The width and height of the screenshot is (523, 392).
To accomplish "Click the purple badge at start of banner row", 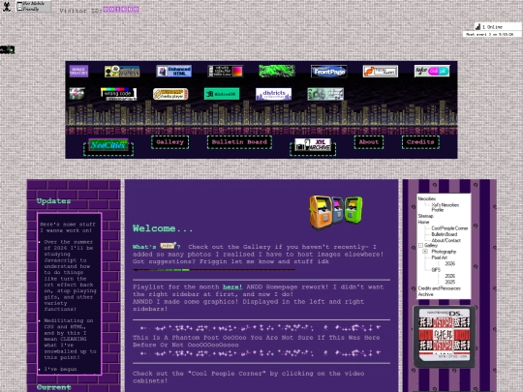I will [78, 71].
